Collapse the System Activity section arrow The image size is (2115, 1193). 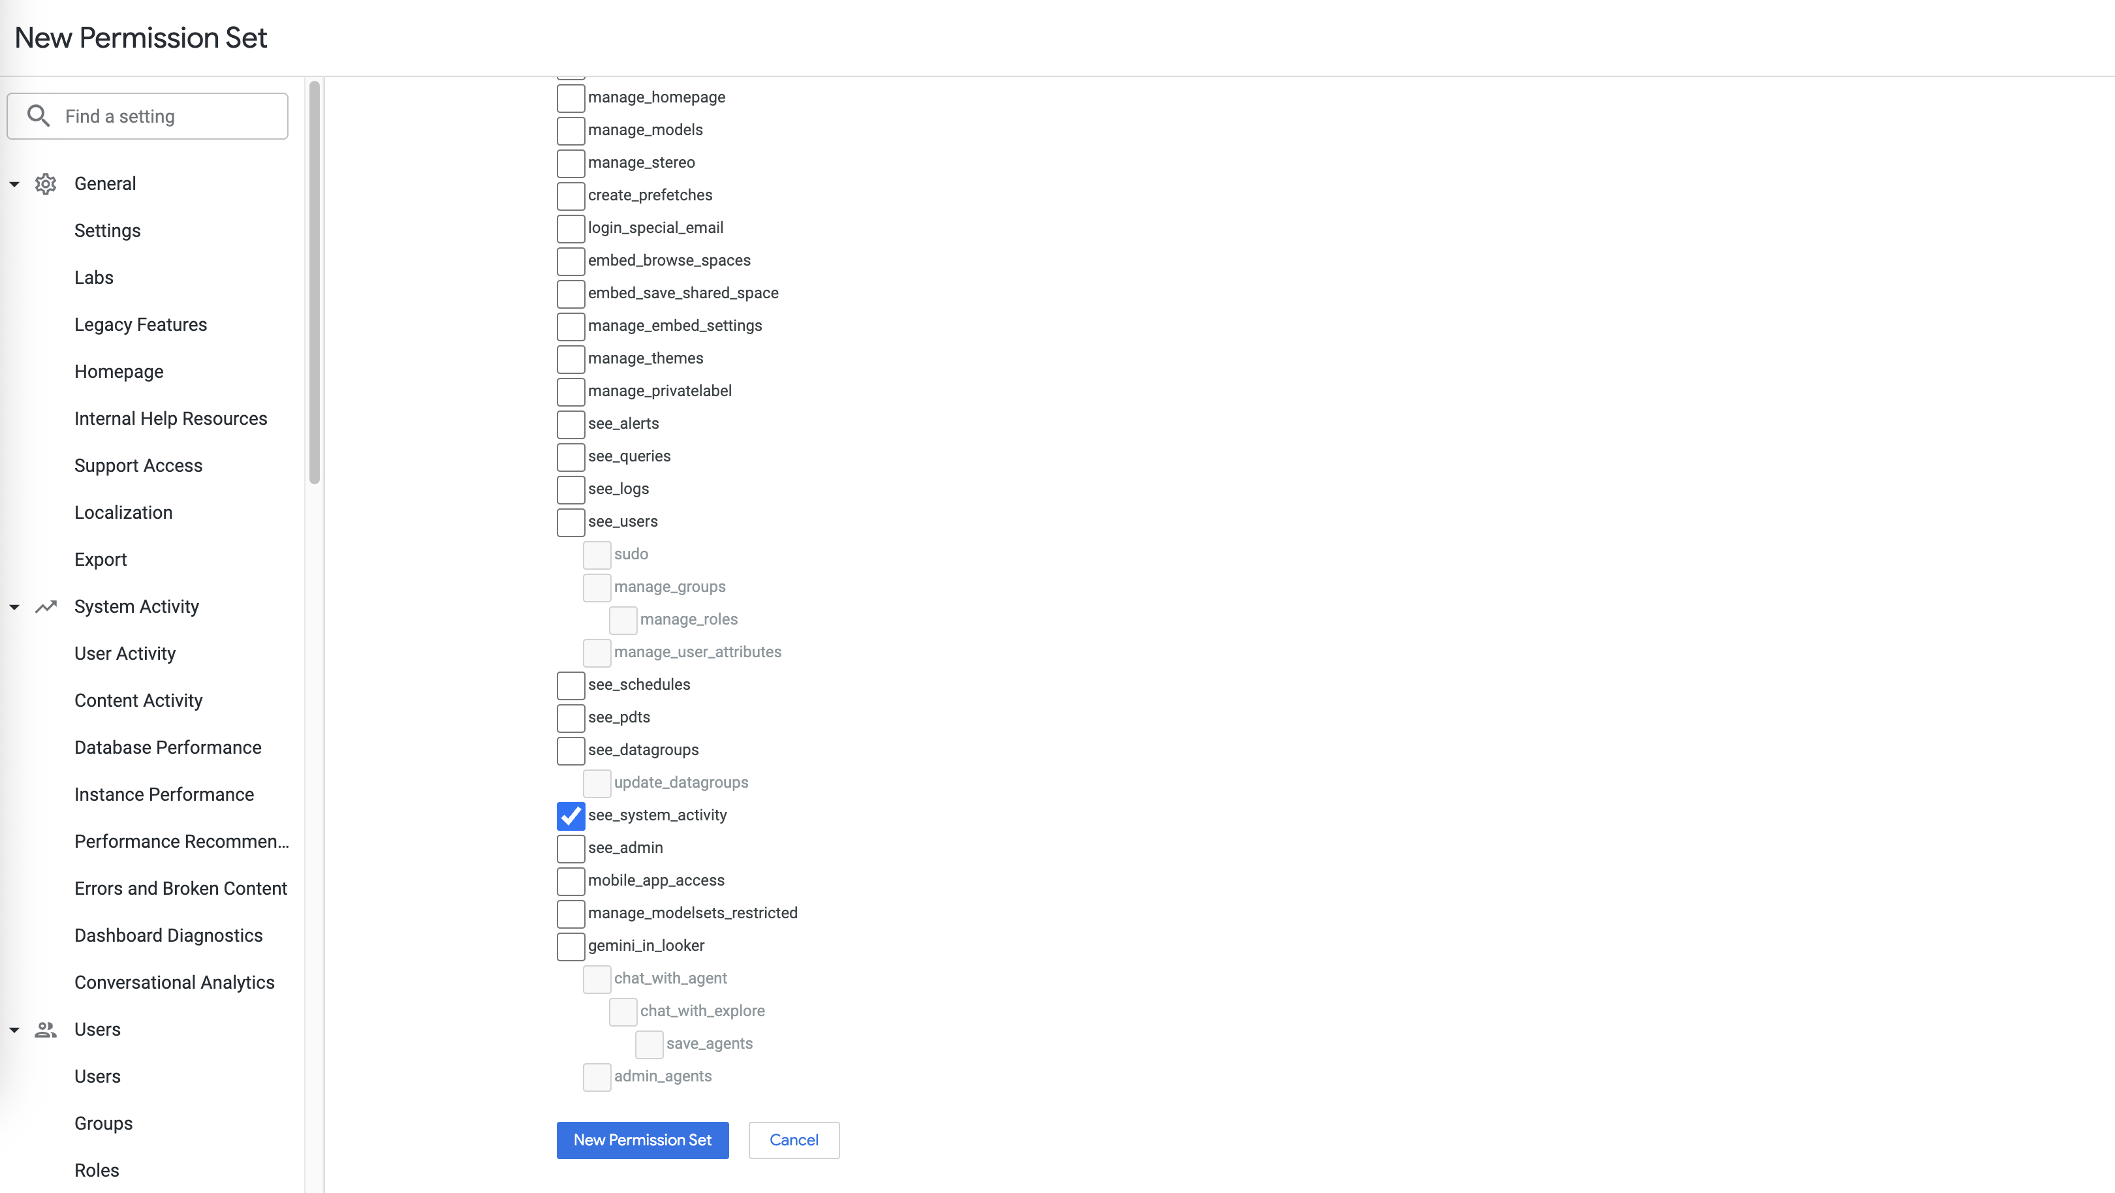click(15, 607)
